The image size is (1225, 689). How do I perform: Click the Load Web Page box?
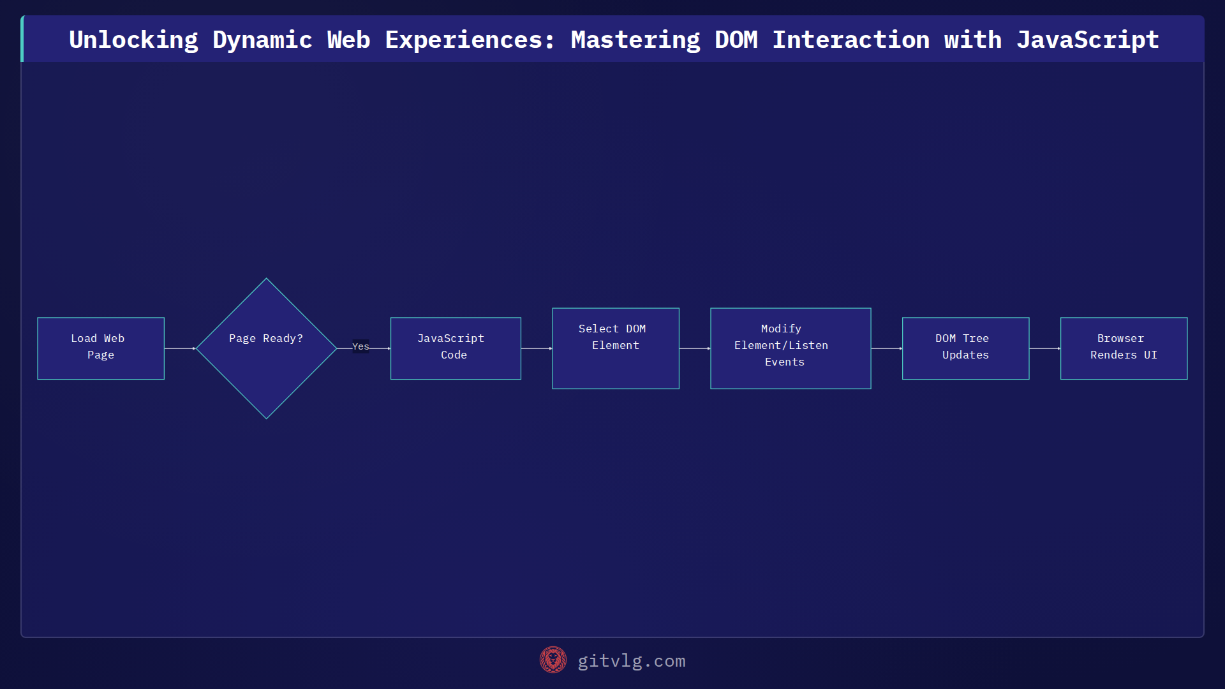click(x=101, y=348)
